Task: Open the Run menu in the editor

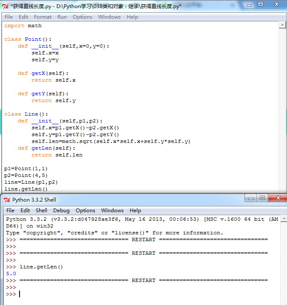Action: [x=62, y=17]
